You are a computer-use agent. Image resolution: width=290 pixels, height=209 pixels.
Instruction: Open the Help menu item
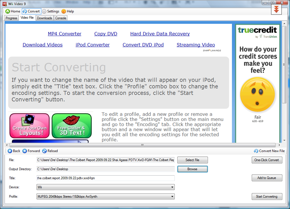(68, 11)
